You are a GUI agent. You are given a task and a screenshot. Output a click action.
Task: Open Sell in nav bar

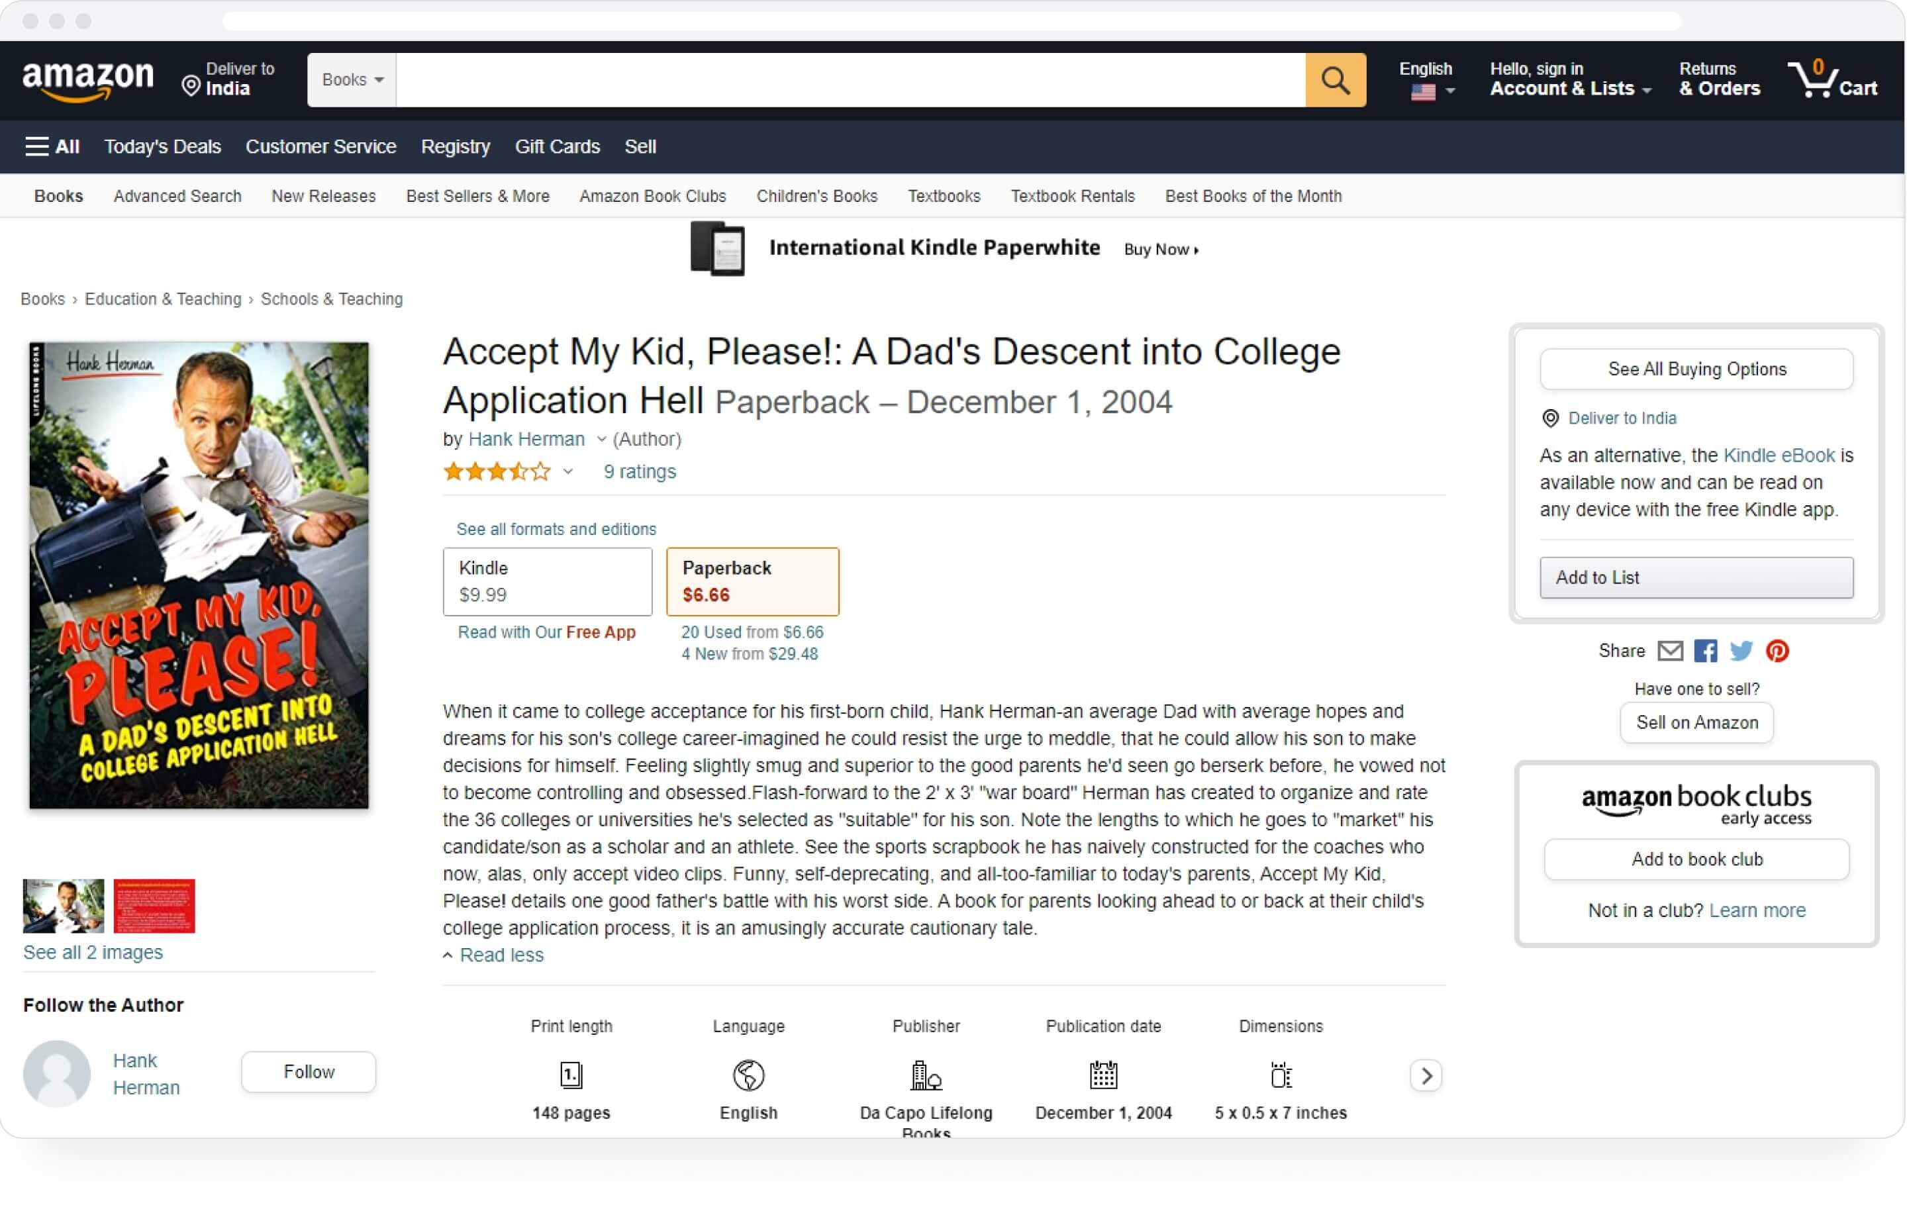click(640, 146)
